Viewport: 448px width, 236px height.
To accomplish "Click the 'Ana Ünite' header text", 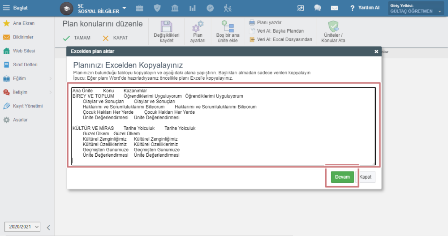I will coord(82,90).
